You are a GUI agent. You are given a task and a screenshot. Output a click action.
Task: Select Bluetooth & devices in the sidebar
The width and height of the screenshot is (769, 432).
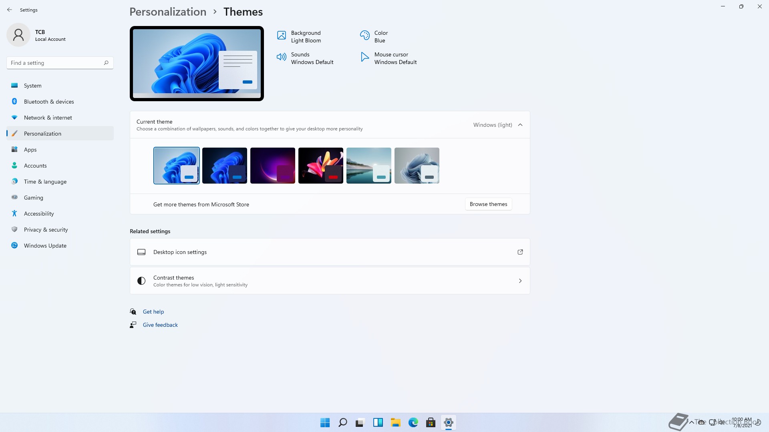click(x=60, y=102)
